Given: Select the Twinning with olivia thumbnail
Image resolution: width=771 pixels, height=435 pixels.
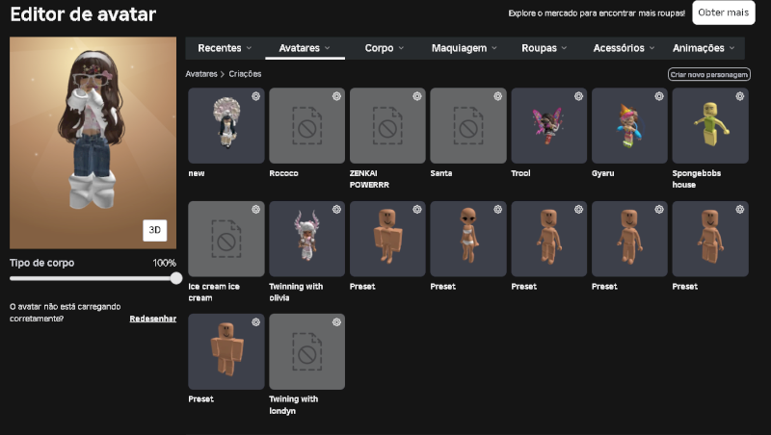Looking at the screenshot, I should (306, 239).
